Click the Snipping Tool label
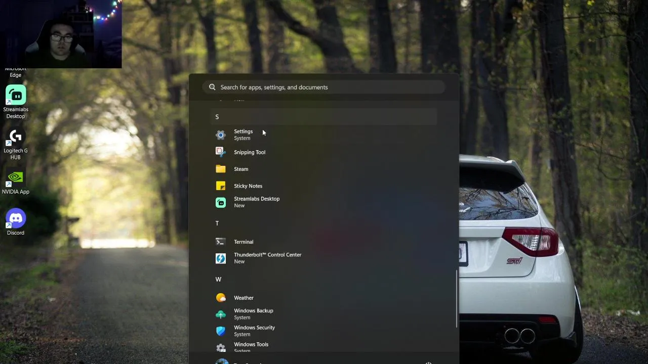The image size is (648, 364). 250,152
